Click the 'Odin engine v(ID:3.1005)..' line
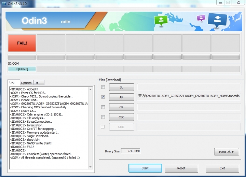Image resolution: width=246 pixels, height=177 pixels. click(x=37, y=114)
